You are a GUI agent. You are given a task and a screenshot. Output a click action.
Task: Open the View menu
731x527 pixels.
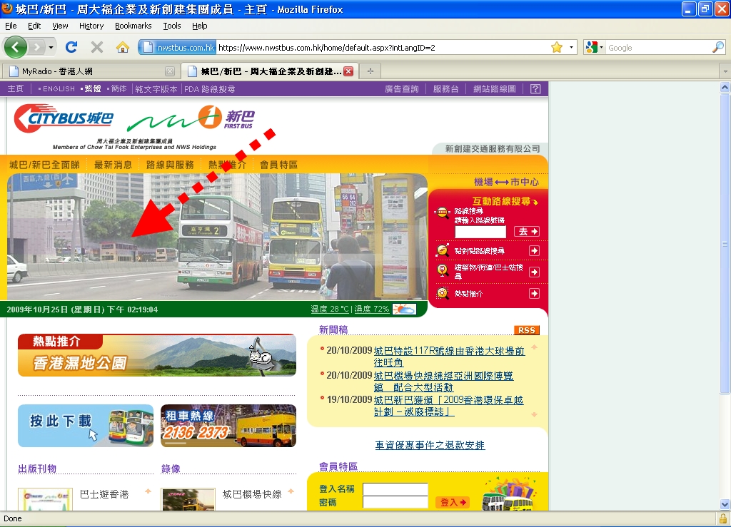[x=60, y=26]
